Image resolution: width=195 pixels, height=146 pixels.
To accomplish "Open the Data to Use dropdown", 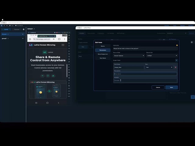I will tap(162, 56).
